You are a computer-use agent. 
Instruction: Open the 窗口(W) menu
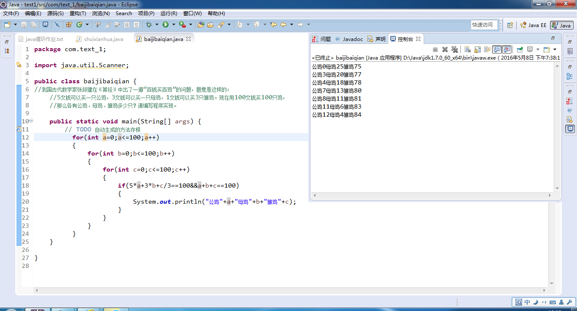click(x=193, y=14)
